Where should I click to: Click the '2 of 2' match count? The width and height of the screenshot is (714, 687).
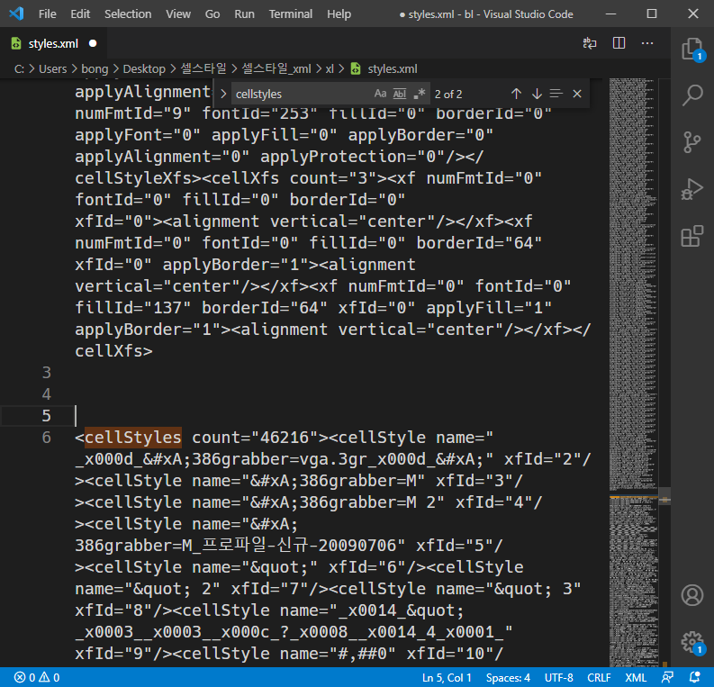(x=448, y=95)
